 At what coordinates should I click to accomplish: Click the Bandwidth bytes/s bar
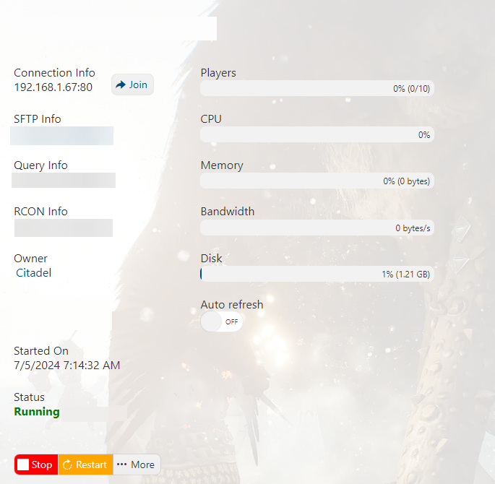[317, 228]
